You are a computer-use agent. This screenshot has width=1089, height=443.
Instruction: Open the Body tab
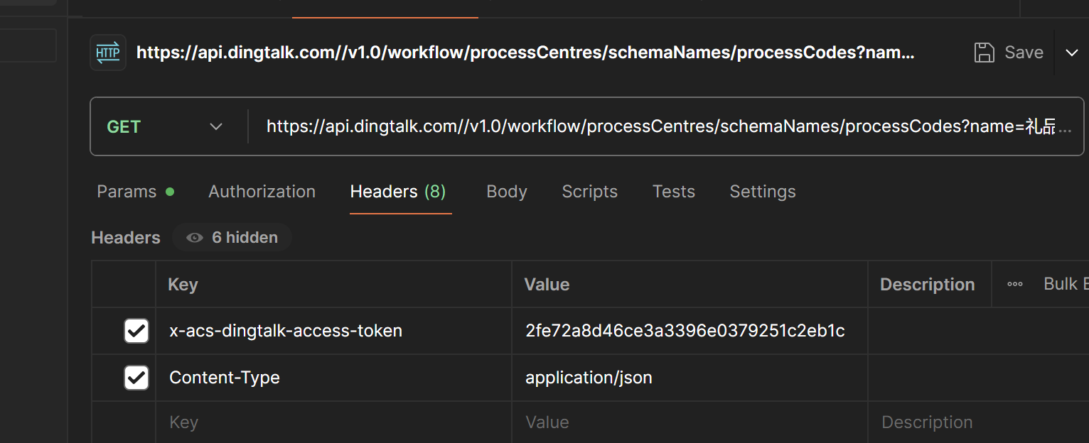[x=507, y=192]
